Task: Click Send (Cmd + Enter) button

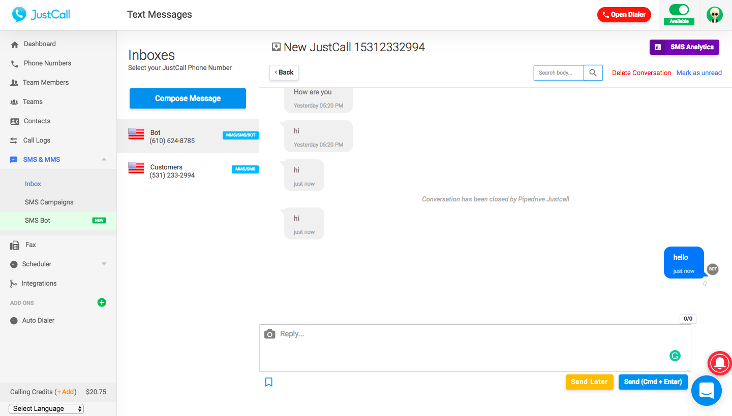Action: (653, 382)
